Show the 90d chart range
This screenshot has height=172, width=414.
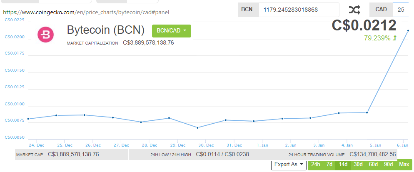pos(389,165)
